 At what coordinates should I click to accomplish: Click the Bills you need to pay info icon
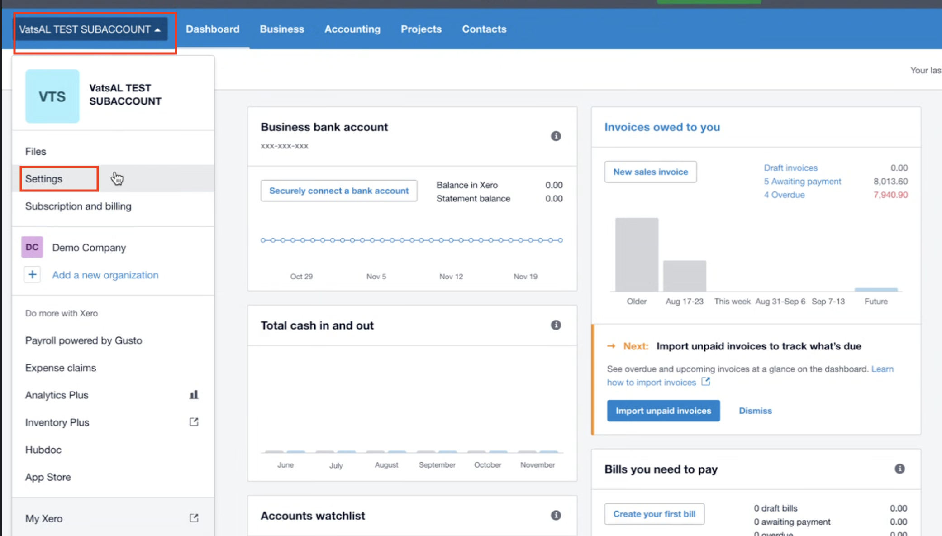tap(899, 469)
